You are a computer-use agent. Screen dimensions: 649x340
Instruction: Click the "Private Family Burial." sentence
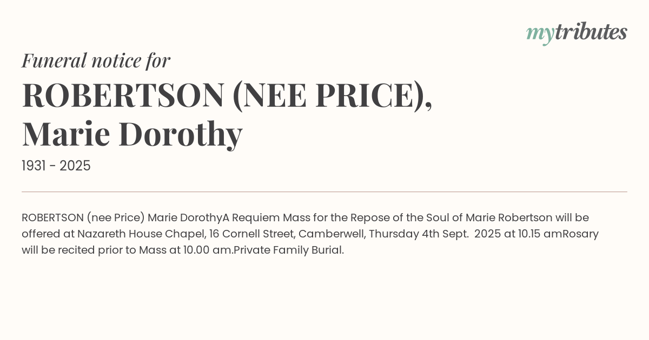point(289,250)
